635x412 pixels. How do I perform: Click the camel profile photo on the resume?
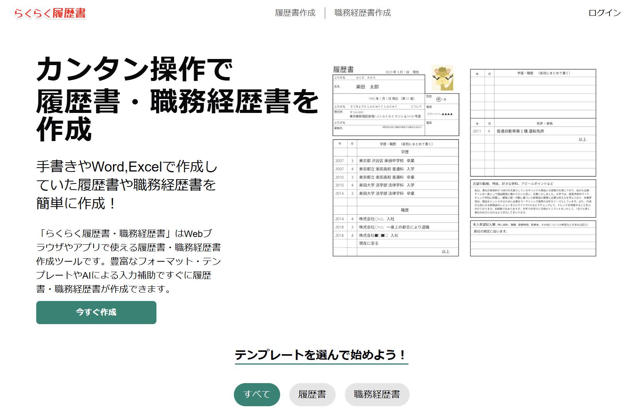pyautogui.click(x=442, y=77)
